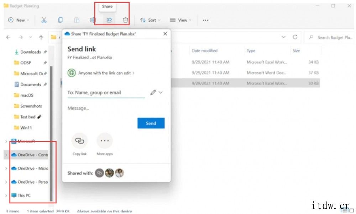Open the Test bed folder
The height and width of the screenshot is (214, 356).
pos(28,117)
